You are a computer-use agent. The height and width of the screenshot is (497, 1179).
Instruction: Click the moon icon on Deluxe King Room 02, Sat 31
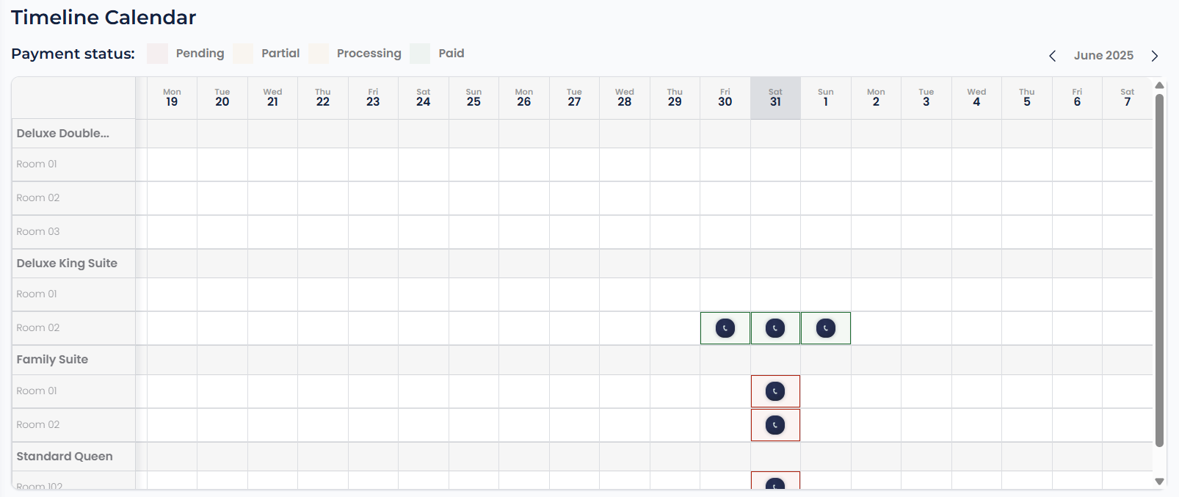tap(775, 328)
